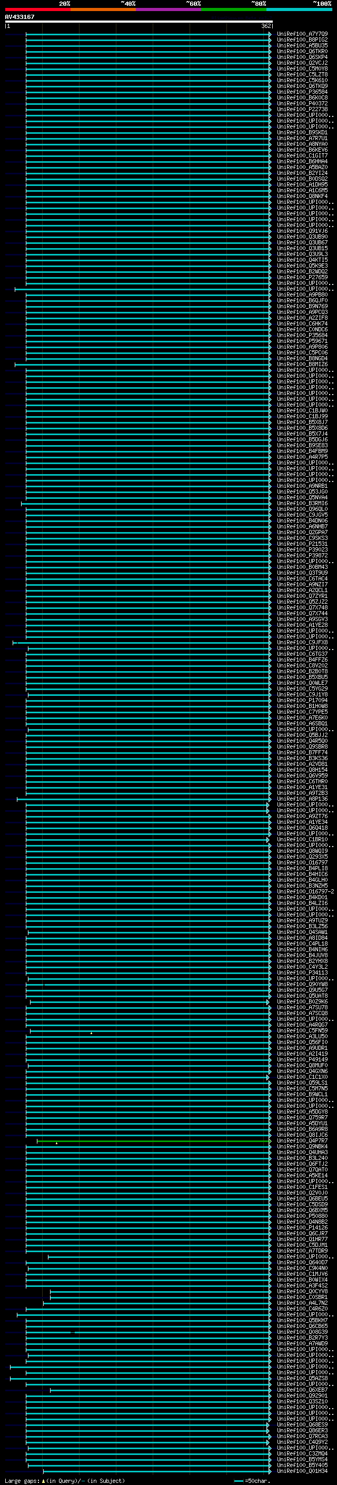Select the UniRef100_B9SKD1 label
Image resolution: width=337 pixels, height=1485 pixels.
point(302,133)
